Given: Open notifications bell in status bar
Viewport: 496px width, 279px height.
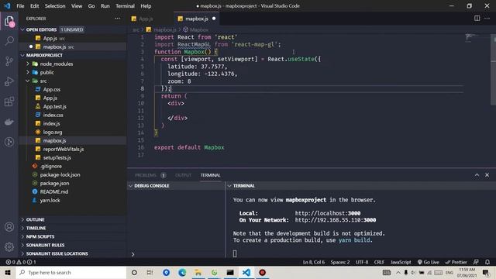Looking at the screenshot, I should (x=487, y=262).
